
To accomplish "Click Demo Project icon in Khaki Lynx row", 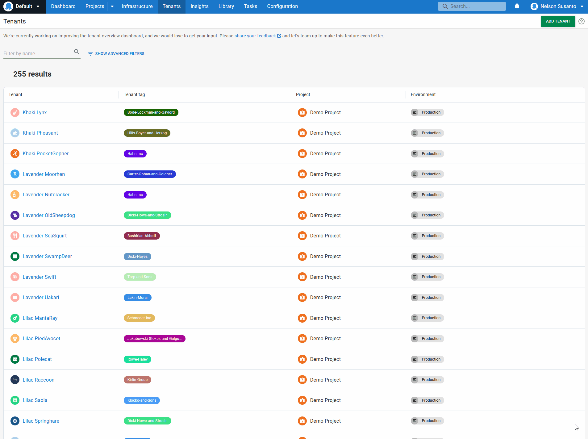I will (302, 112).
